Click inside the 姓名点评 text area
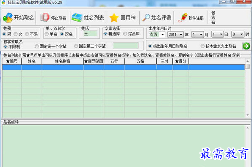 [x=123, y=146]
